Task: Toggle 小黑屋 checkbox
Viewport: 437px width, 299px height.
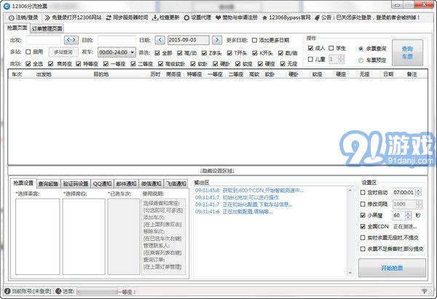Action: [363, 215]
